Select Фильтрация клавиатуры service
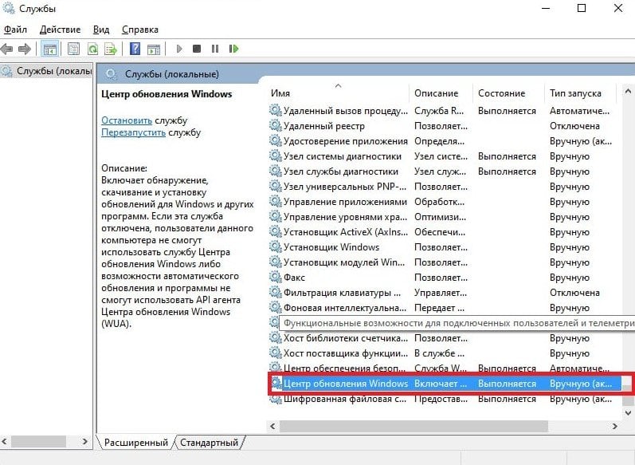635x465 pixels. coord(444,293)
